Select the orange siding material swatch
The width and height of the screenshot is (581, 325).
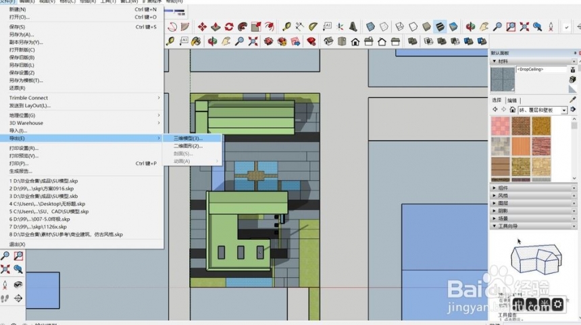(521, 146)
